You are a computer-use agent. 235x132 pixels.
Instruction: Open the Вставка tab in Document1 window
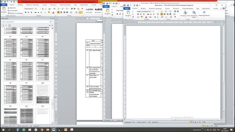tap(143, 8)
